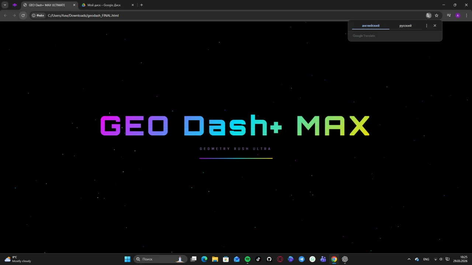Close the Google Диск tab

pyautogui.click(x=133, y=5)
